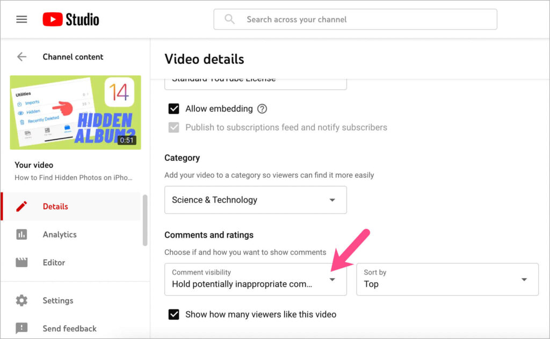Open the Comment visibility dropdown
Image resolution: width=550 pixels, height=339 pixels.
(255, 279)
